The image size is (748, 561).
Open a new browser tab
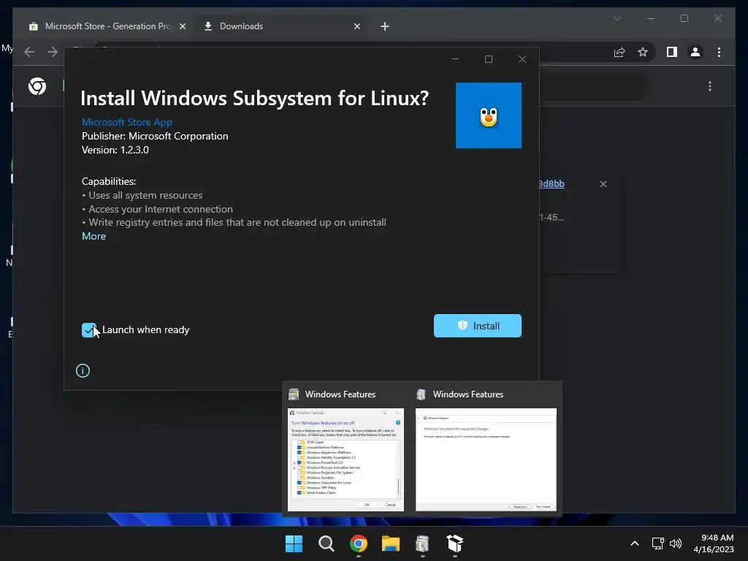pyautogui.click(x=384, y=26)
